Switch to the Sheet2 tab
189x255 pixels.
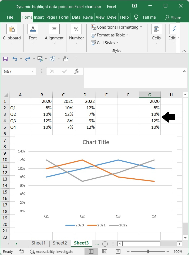click(x=60, y=243)
